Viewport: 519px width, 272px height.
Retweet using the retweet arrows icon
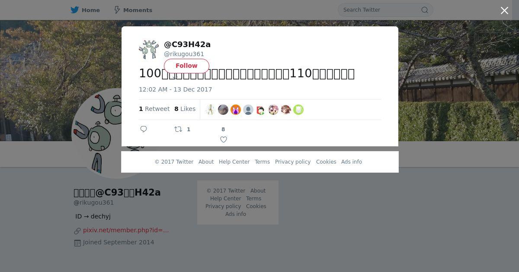click(178, 129)
